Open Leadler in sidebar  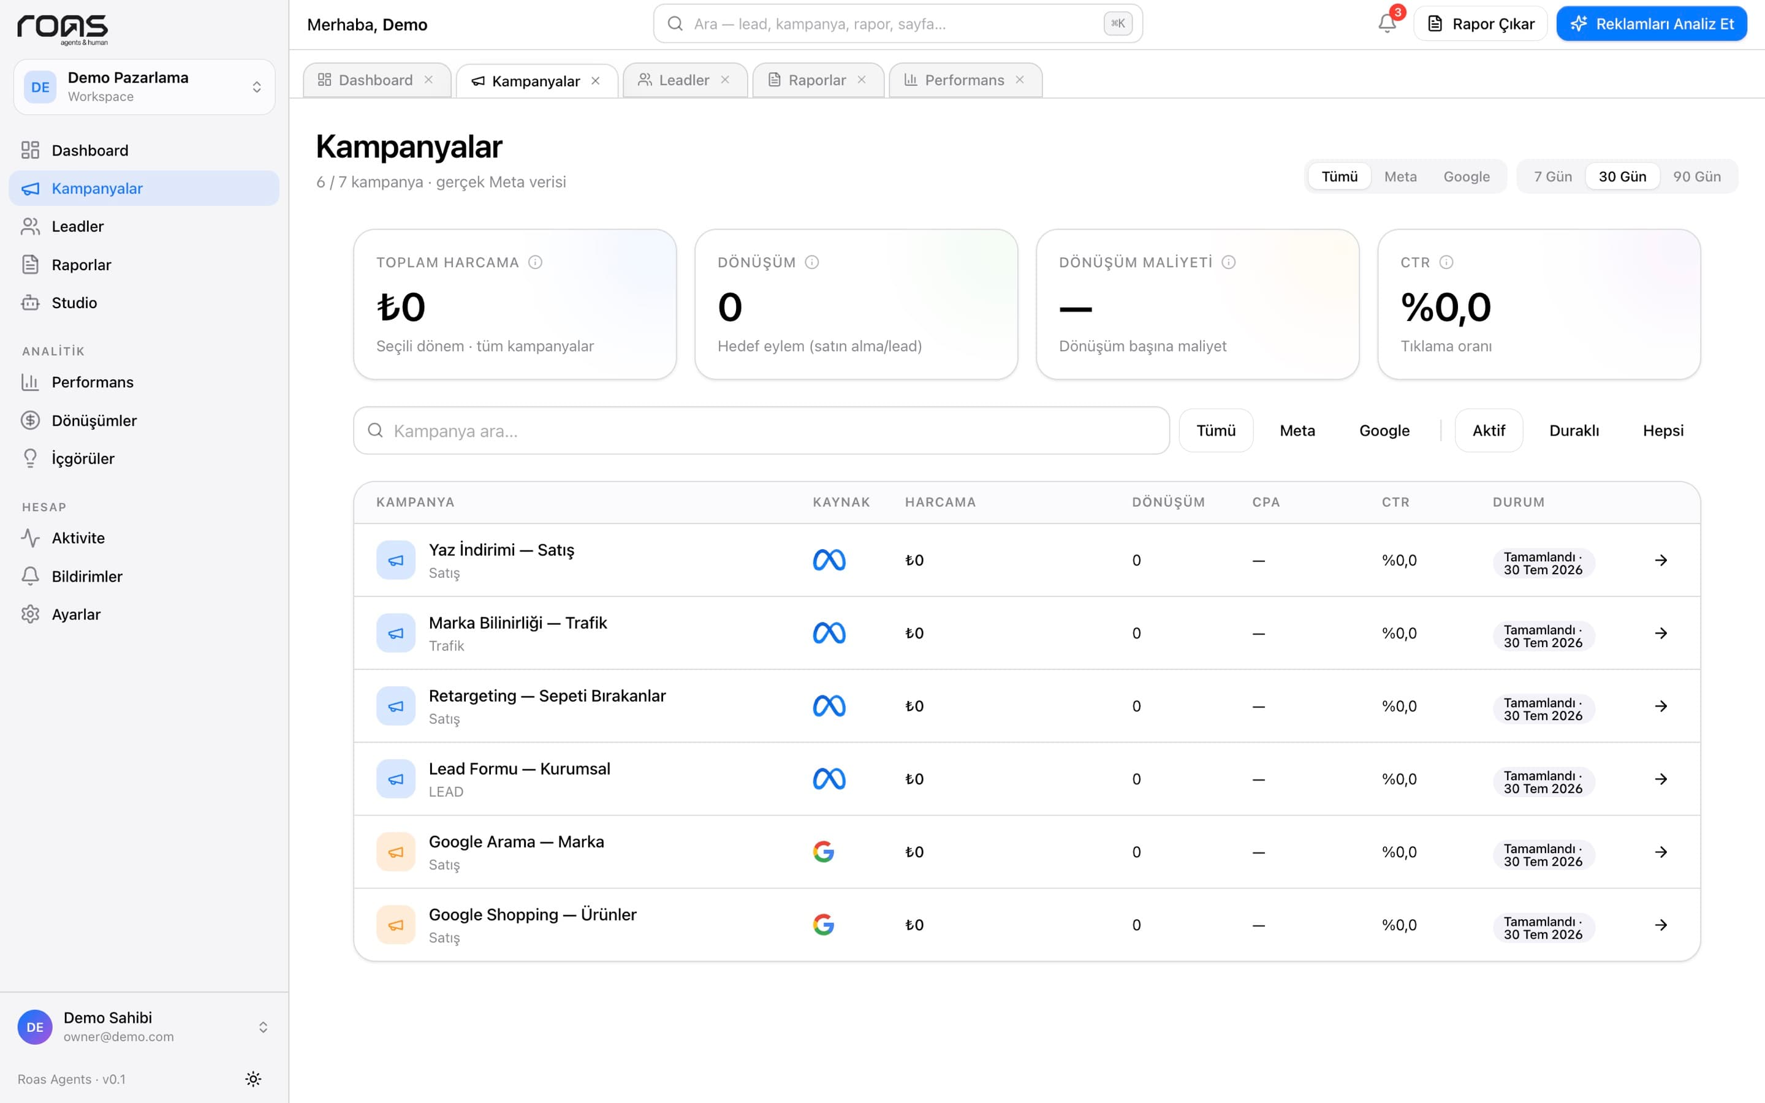pos(143,226)
